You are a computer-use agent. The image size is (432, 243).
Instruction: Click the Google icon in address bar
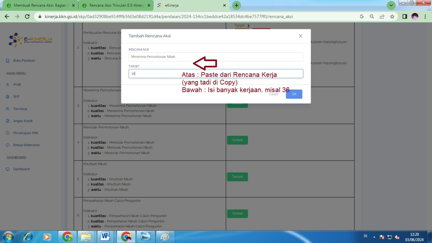tap(362, 17)
